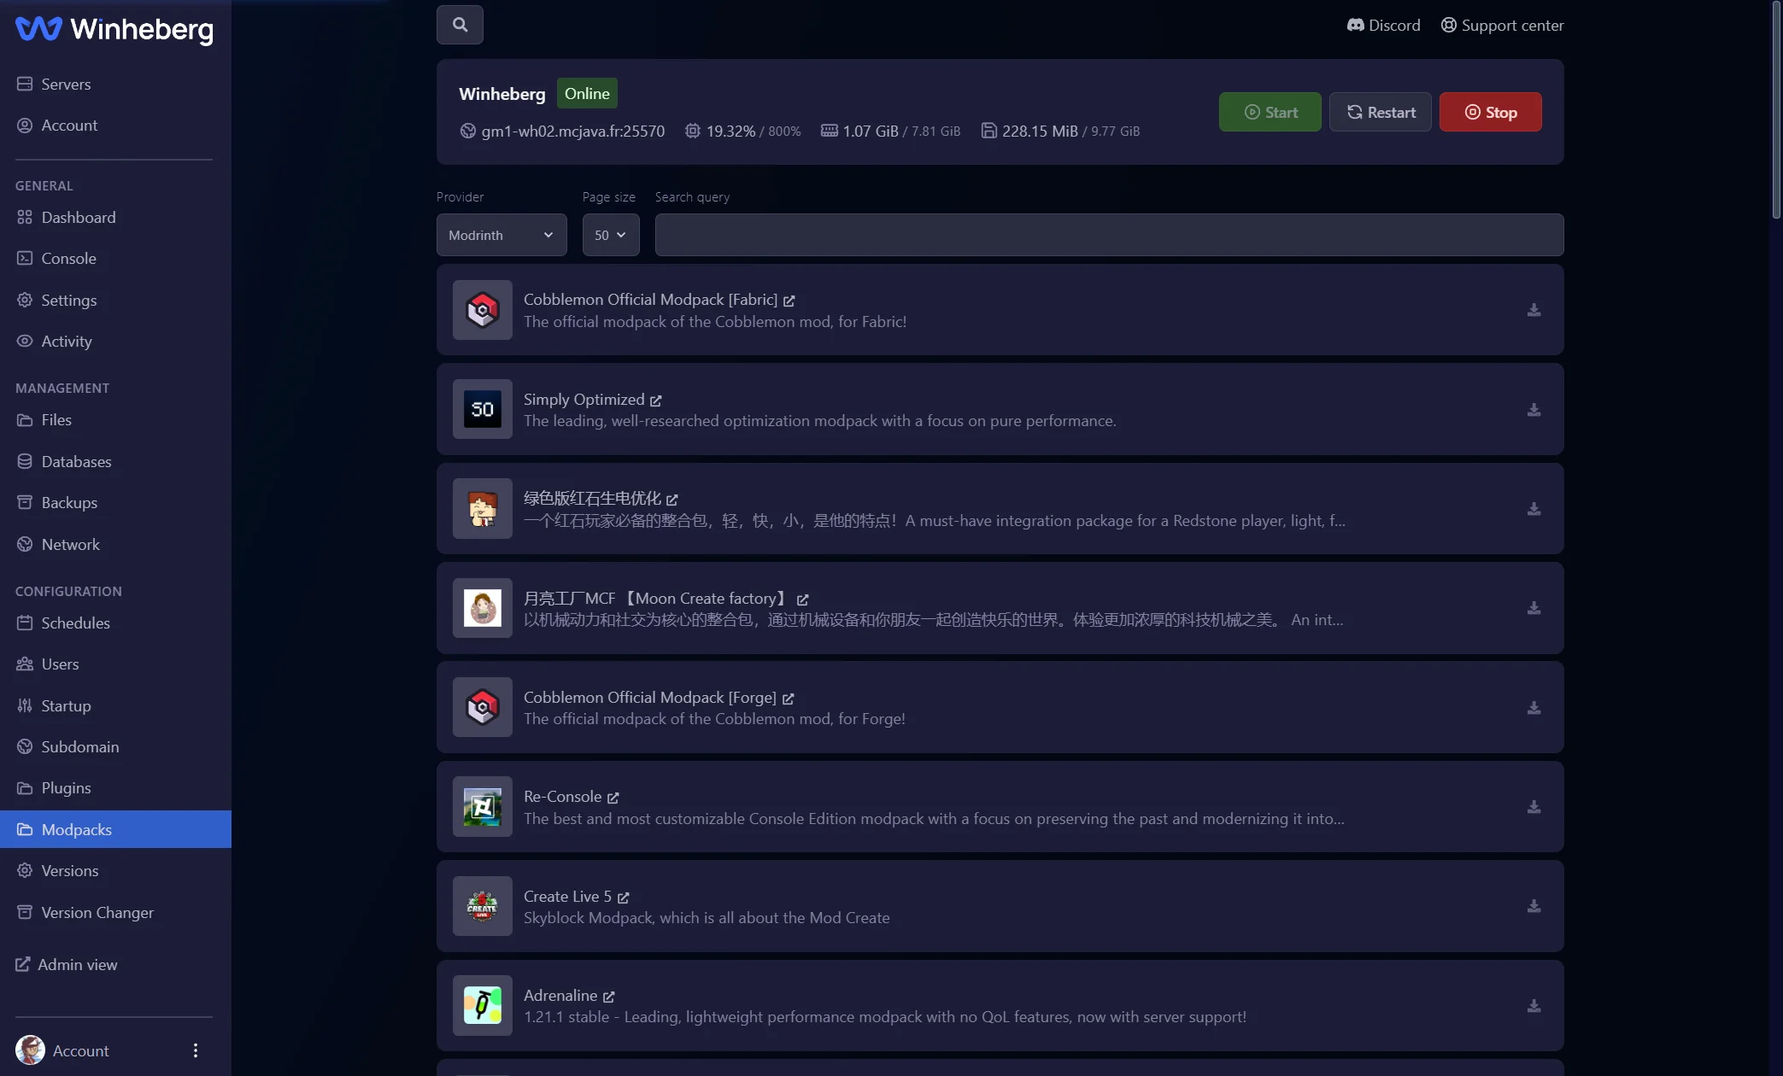Click Simply Optimized install download icon
1783x1076 pixels.
[x=1534, y=410]
